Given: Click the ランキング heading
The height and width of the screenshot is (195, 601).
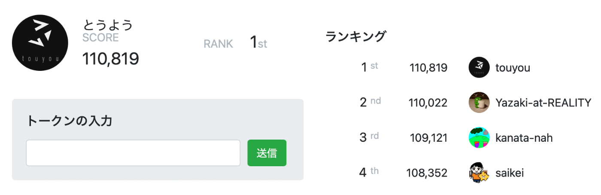Looking at the screenshot, I should click(x=356, y=37).
